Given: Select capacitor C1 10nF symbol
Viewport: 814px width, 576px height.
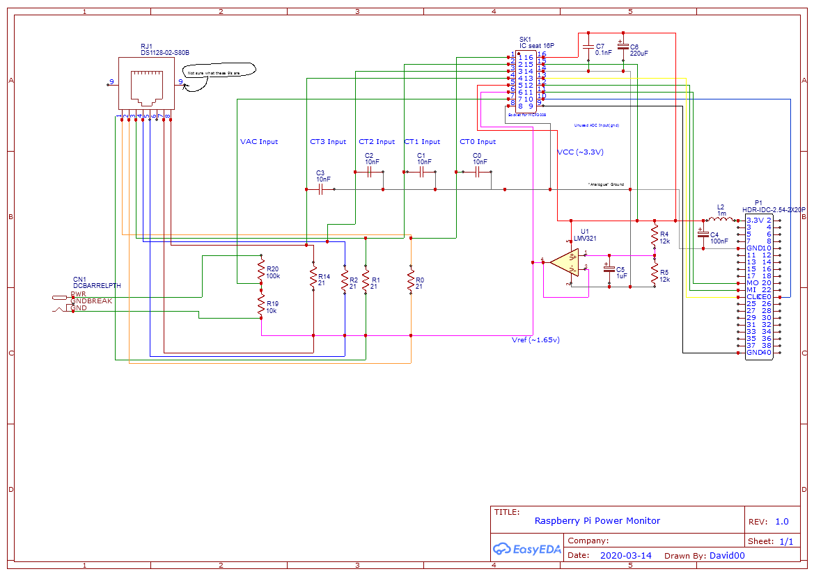Looking at the screenshot, I should 421,172.
